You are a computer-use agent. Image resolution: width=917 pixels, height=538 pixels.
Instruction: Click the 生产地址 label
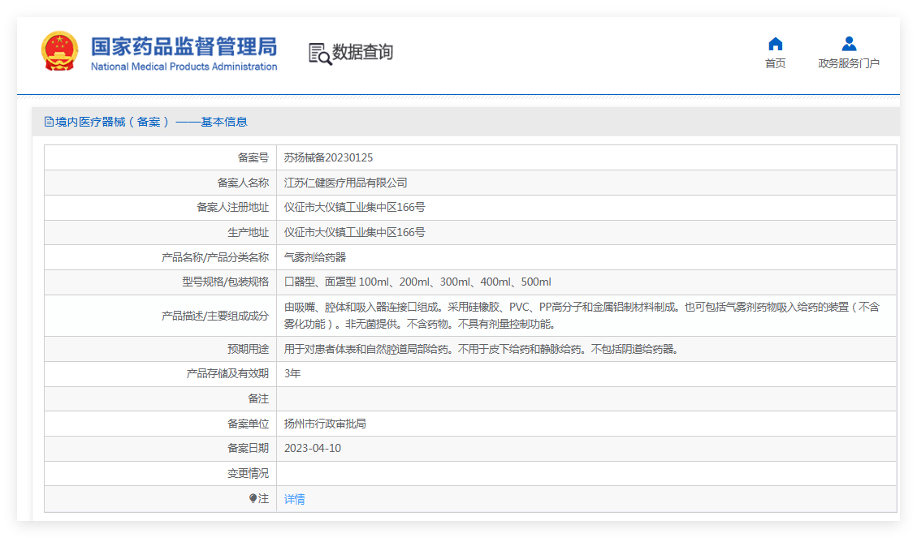pos(248,233)
